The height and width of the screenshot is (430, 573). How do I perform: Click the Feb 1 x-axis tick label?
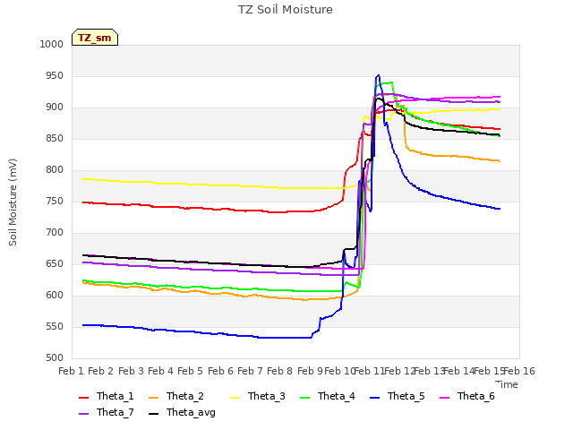point(72,371)
